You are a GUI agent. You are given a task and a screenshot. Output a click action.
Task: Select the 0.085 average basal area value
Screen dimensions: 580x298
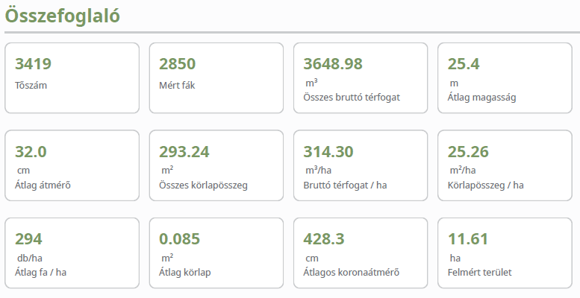point(179,239)
